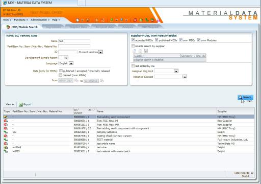261x184 pixels.
Task: Switch to the Analysis tab
Action: tap(127, 27)
